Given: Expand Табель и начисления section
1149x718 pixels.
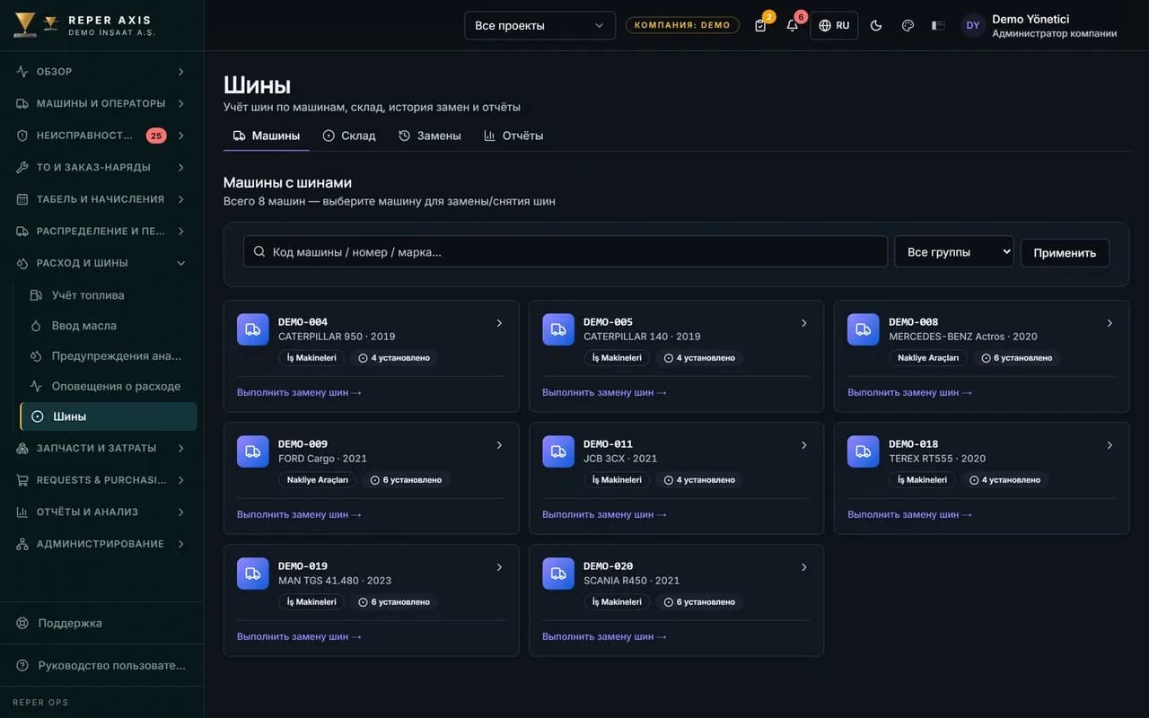Looking at the screenshot, I should click(101, 199).
